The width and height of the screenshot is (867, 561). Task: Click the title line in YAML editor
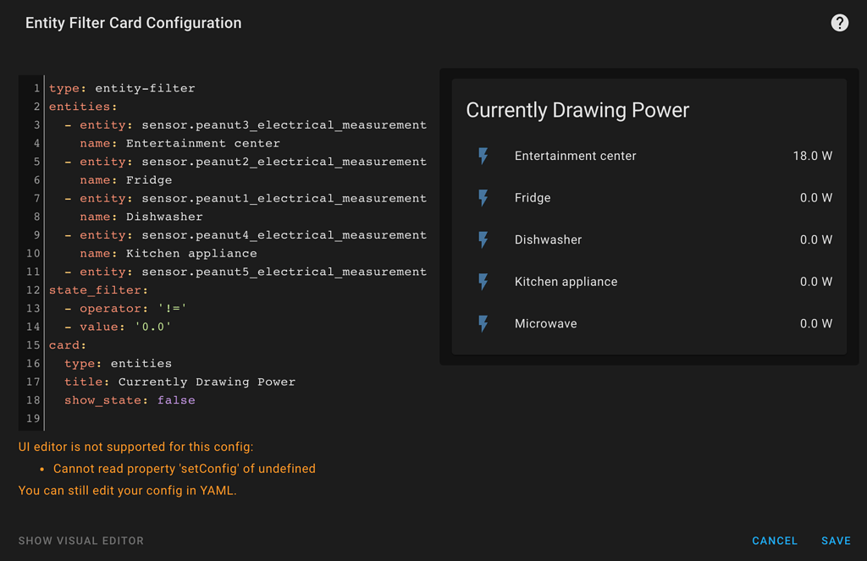tap(179, 382)
